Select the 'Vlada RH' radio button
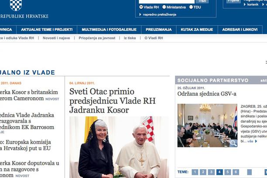 tap(141, 7)
